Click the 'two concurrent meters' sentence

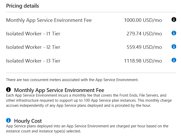(x=72, y=80)
